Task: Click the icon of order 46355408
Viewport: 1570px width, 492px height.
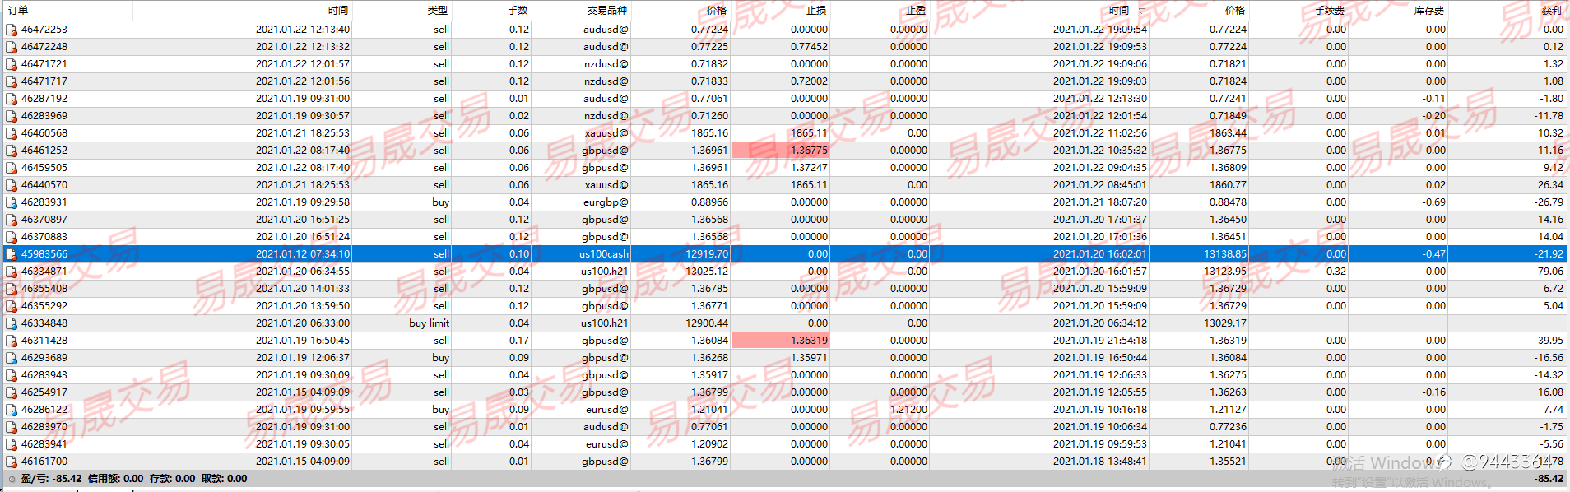Action: (x=12, y=289)
